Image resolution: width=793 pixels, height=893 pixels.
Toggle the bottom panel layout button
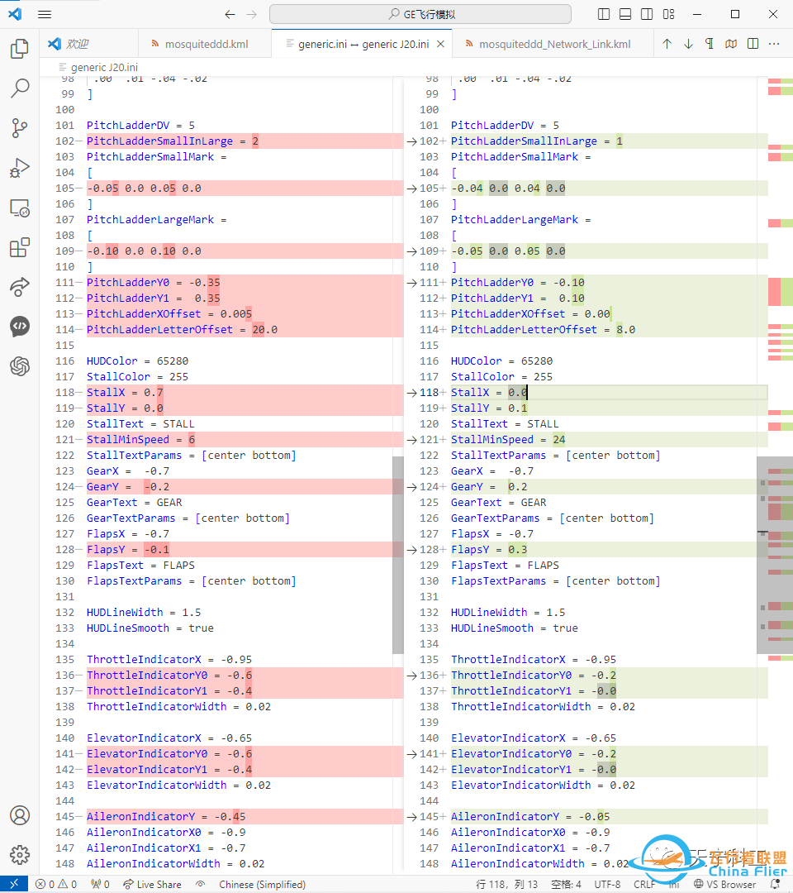click(625, 14)
